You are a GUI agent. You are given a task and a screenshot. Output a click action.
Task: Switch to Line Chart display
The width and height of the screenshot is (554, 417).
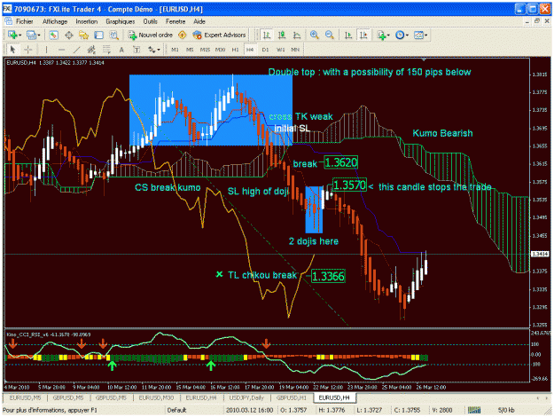(297, 35)
